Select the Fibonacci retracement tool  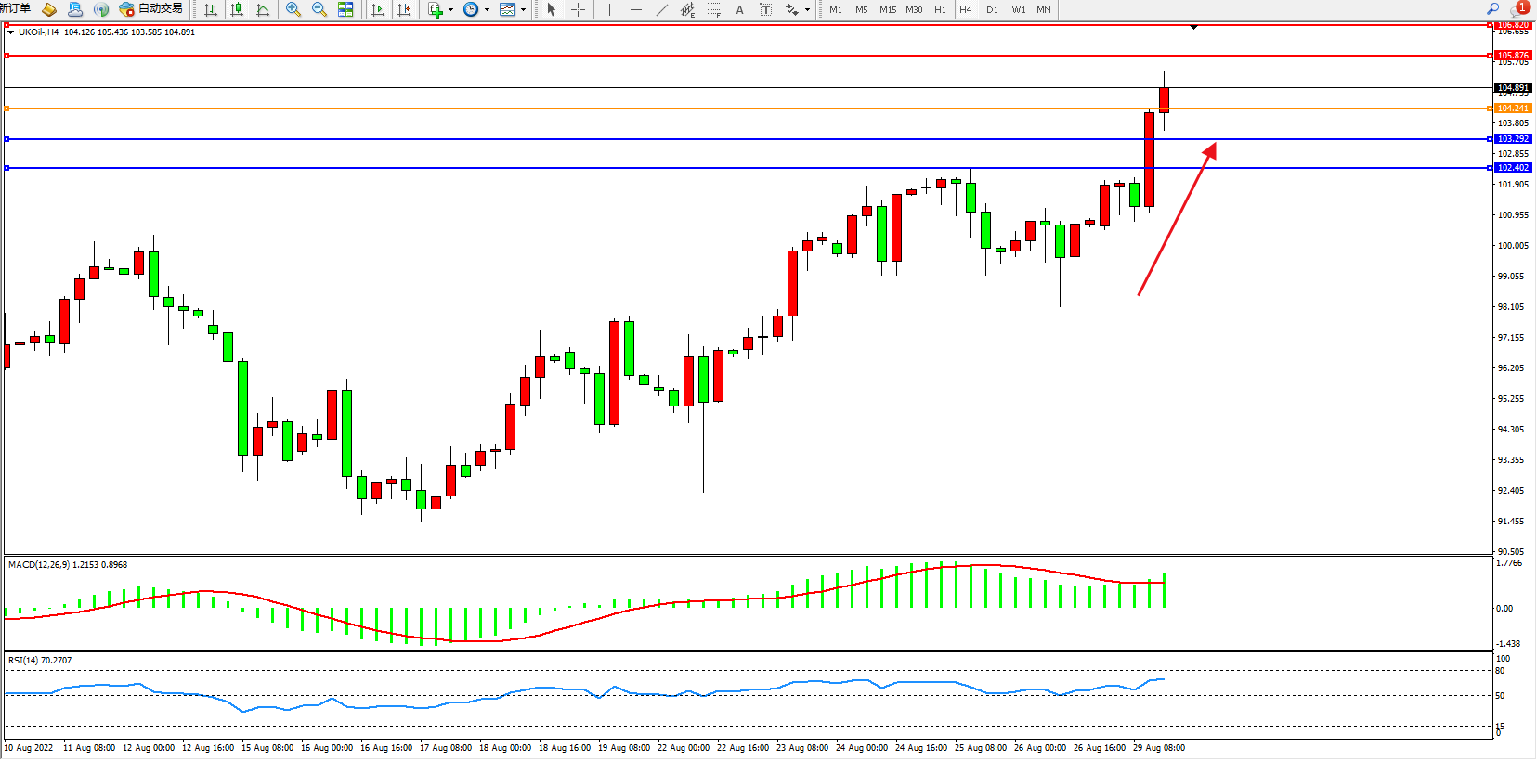(713, 9)
